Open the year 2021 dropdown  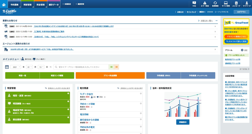16,67
